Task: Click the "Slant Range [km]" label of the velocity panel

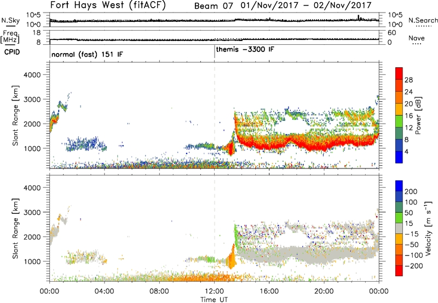Action: [x=15, y=228]
